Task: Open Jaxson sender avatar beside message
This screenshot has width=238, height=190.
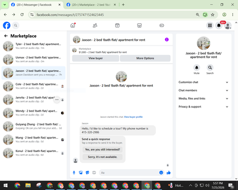Action: click(76, 161)
